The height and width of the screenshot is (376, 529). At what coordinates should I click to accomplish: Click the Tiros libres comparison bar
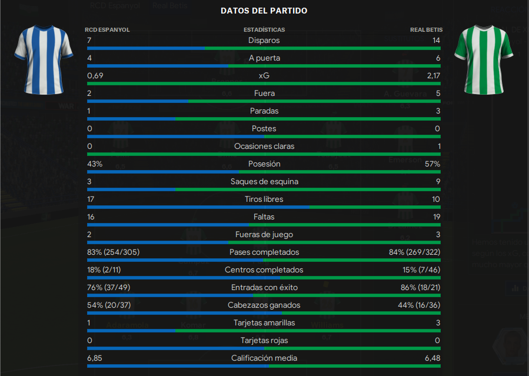pyautogui.click(x=264, y=207)
